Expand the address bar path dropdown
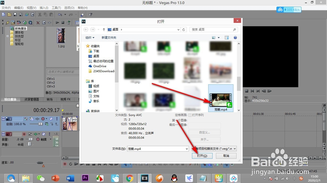Screen dimensions: 327x183 [x=178, y=30]
